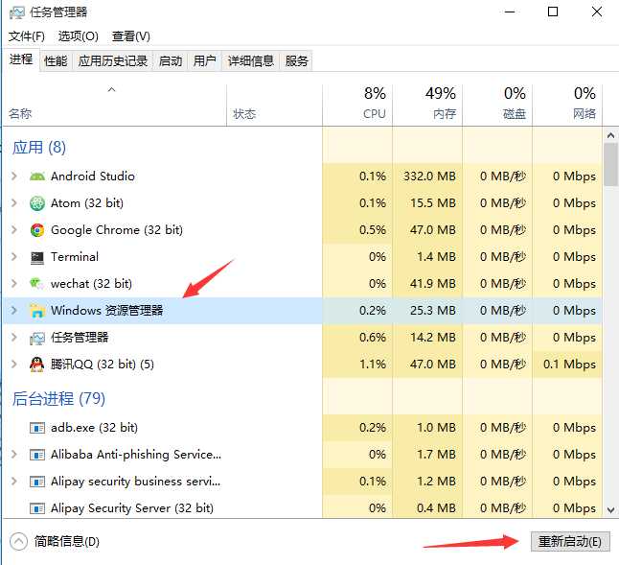Click the vertical scrollbar thumb
This screenshot has width=619, height=565.
[610, 164]
